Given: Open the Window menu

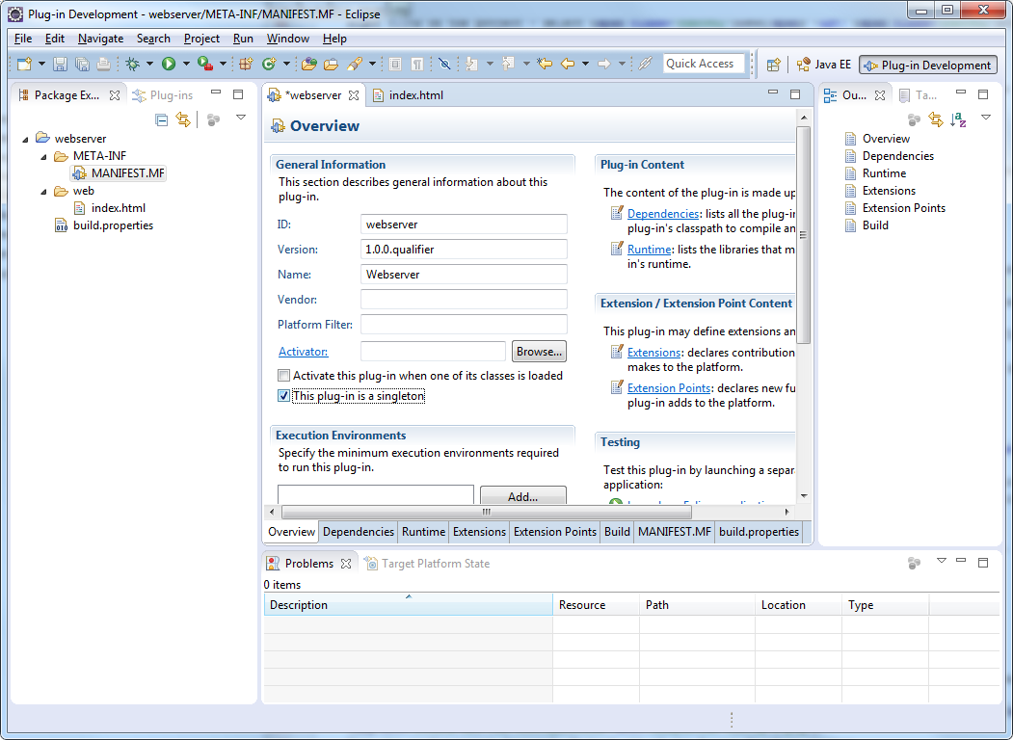Looking at the screenshot, I should tap(288, 39).
